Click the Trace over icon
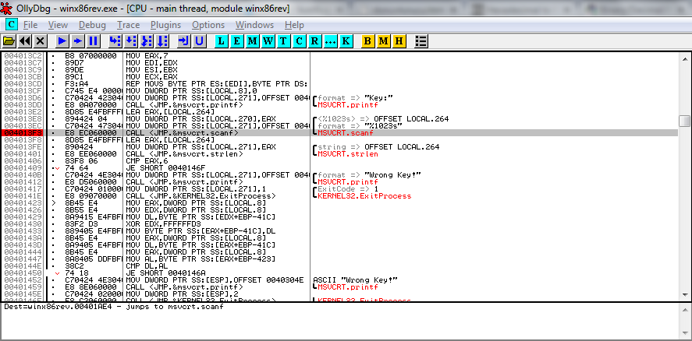The image size is (692, 341). tap(162, 41)
